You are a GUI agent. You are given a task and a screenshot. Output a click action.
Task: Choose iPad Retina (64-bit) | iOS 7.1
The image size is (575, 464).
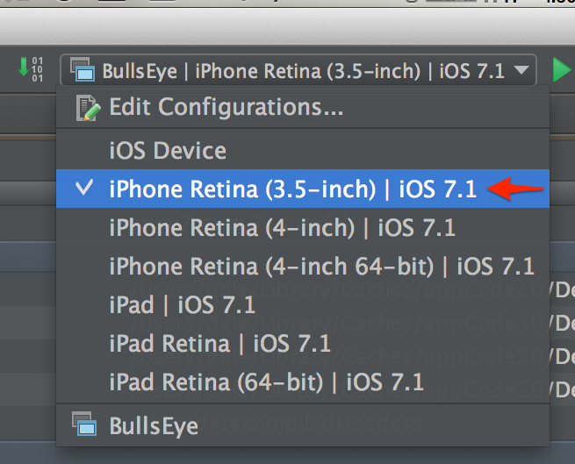pyautogui.click(x=303, y=382)
